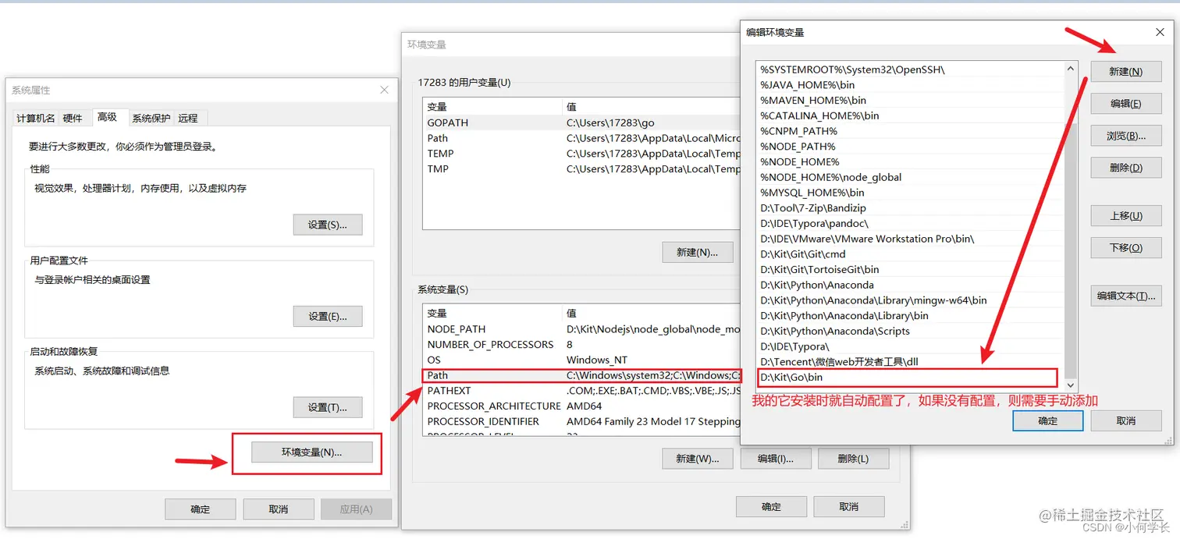
Task: Click 变量 column header in 系统变量 list
Action: (x=492, y=314)
